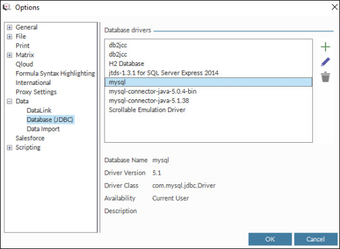
Task: Open the Salesforce settings page
Action: [30, 138]
